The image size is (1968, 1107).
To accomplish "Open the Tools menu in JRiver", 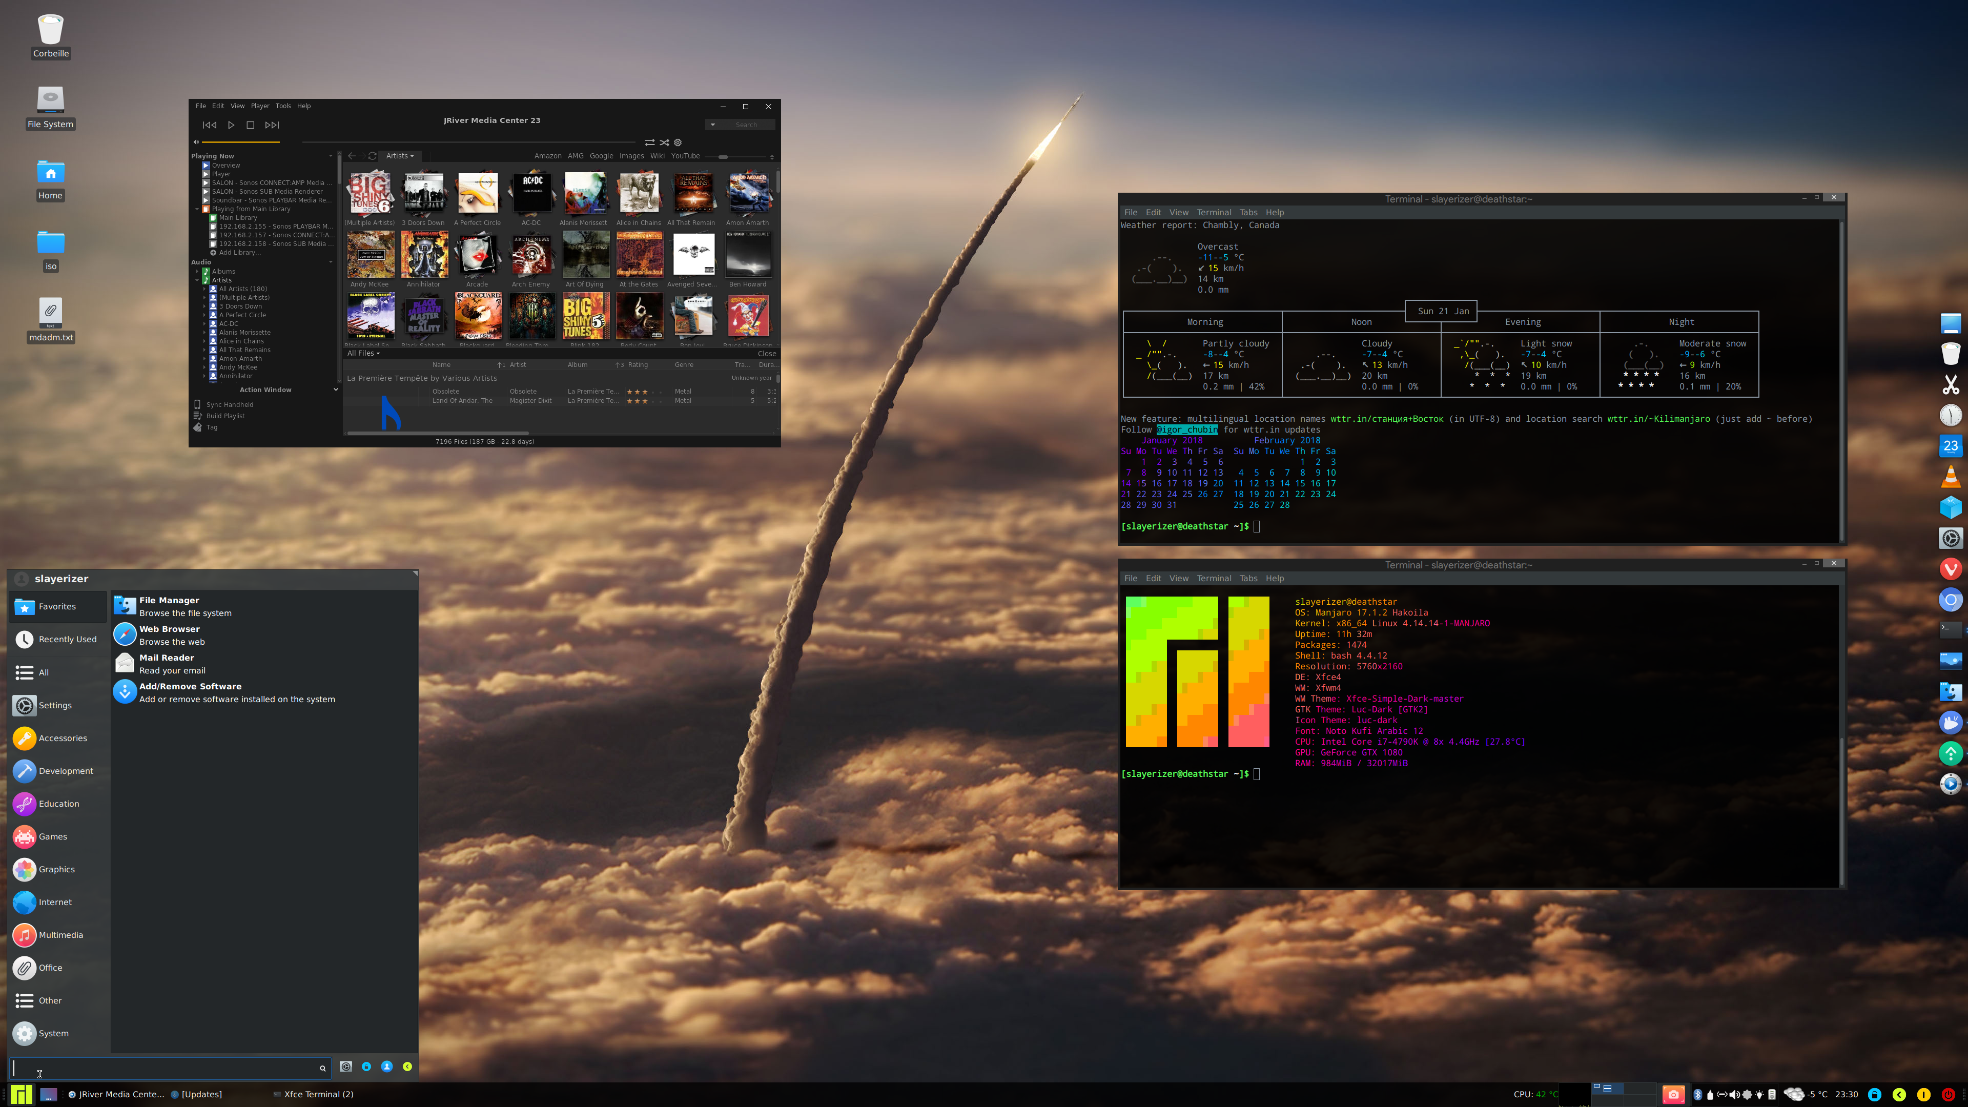I will [x=283, y=106].
